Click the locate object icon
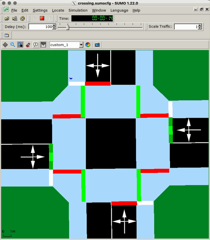This screenshot has height=240, width=210. tap(20, 45)
